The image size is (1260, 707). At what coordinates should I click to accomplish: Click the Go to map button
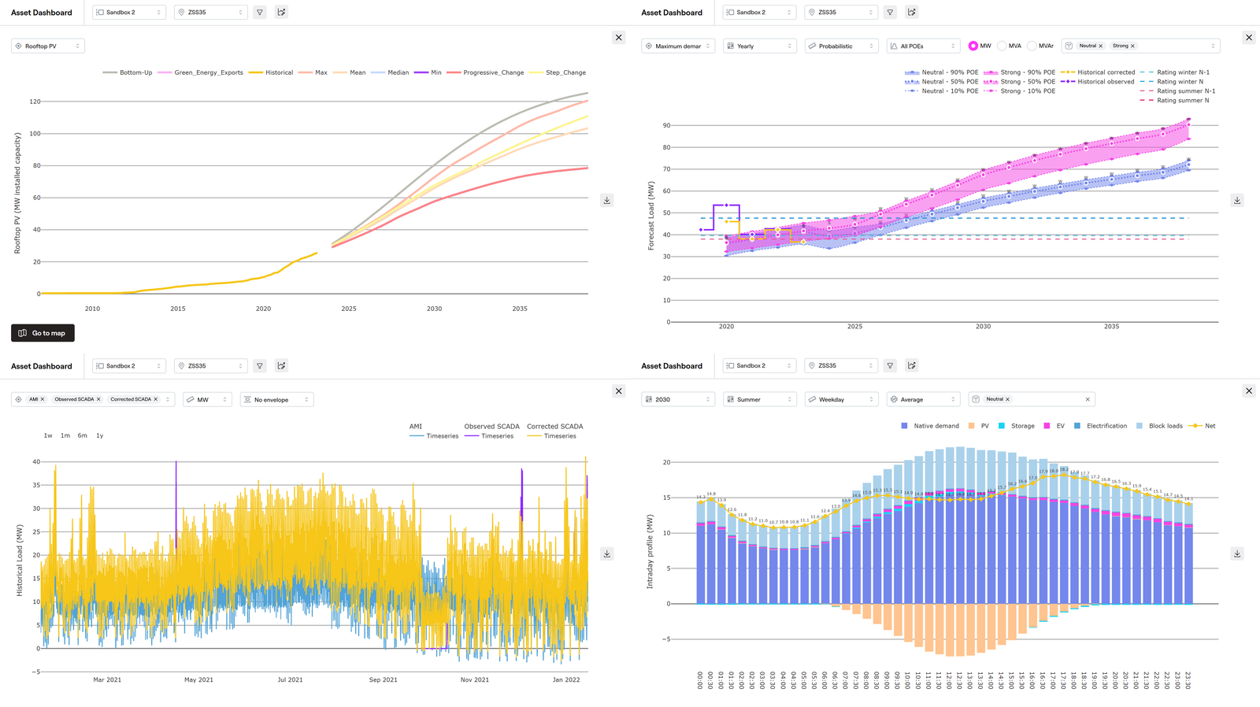(43, 333)
